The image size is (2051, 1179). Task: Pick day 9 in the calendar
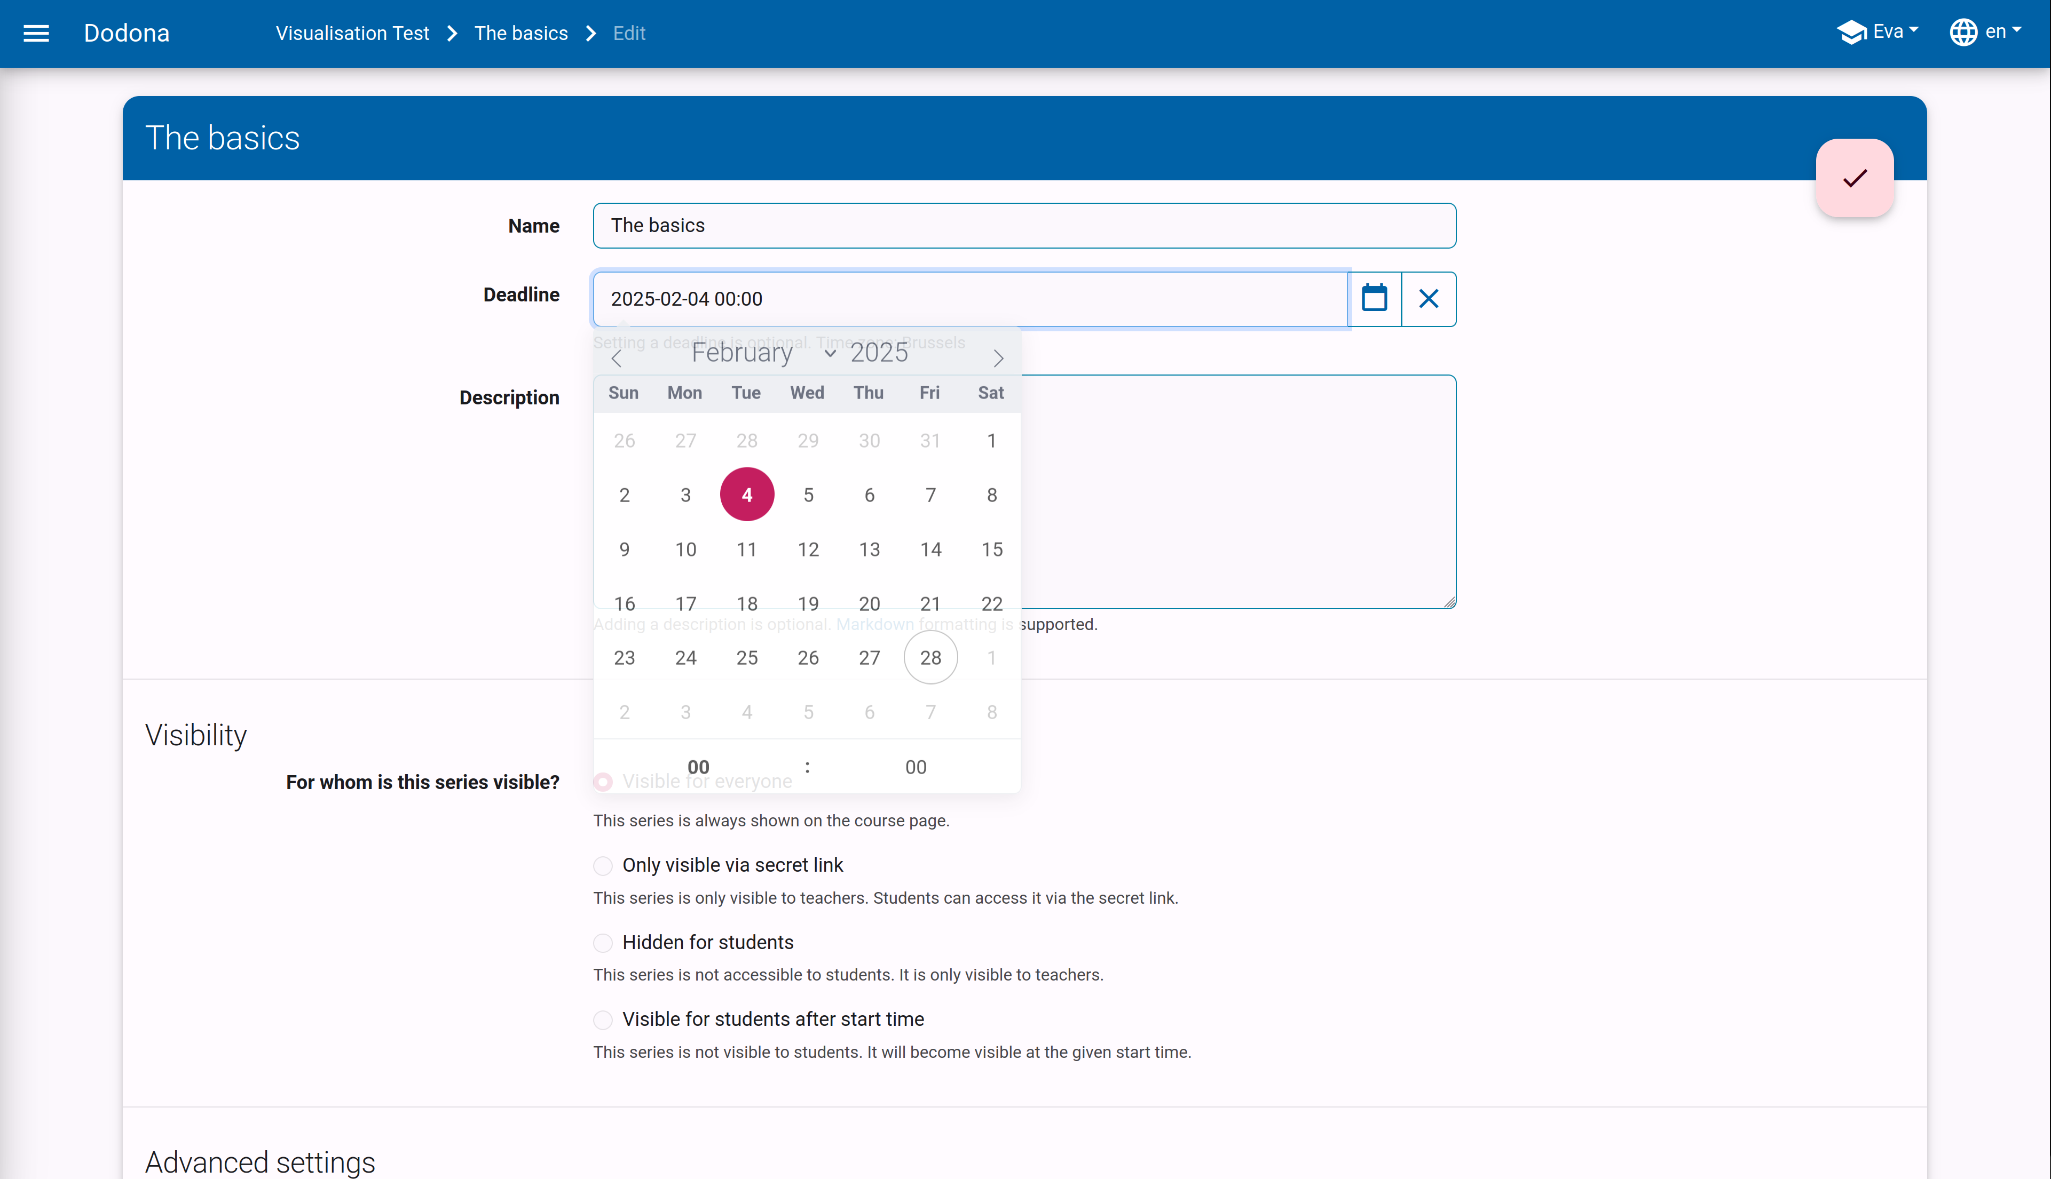click(x=625, y=549)
